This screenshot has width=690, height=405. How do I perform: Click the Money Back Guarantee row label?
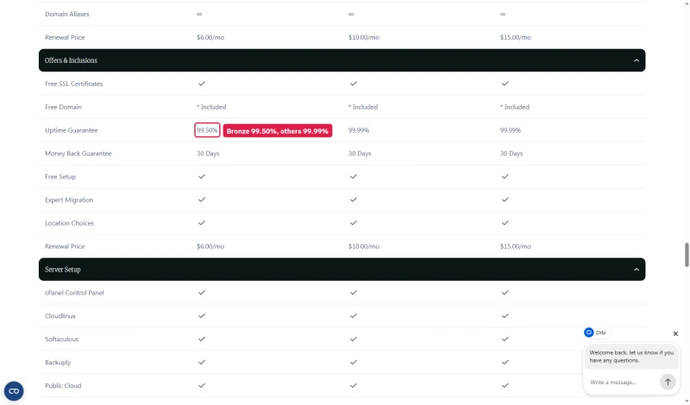pos(78,153)
